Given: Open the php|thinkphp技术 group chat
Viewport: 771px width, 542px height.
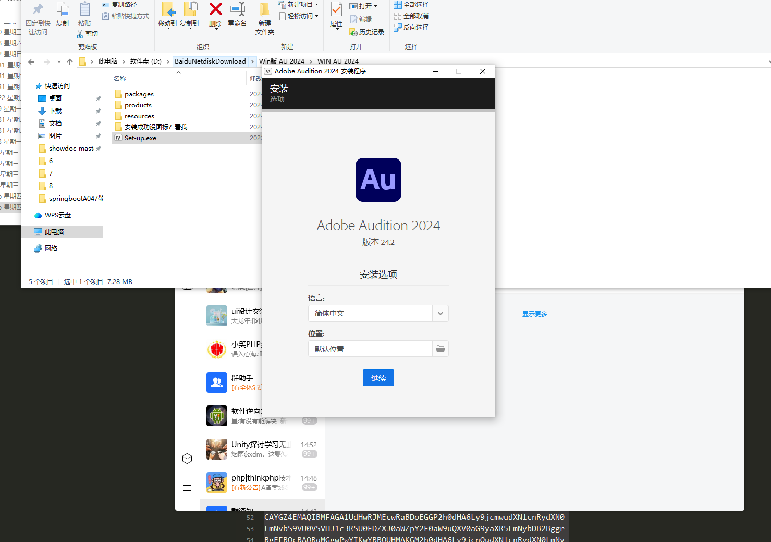Looking at the screenshot, I should [x=262, y=483].
